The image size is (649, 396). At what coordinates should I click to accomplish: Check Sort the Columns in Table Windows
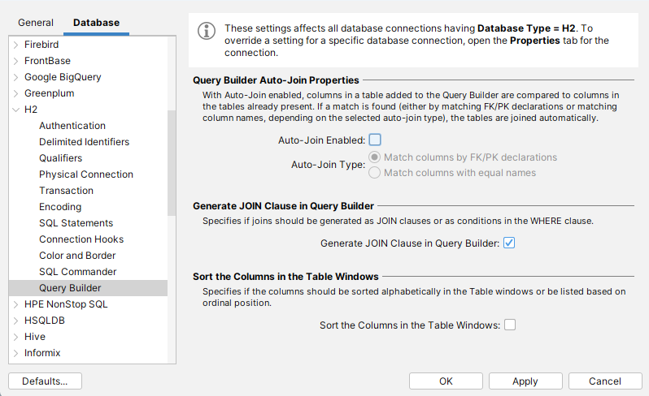click(510, 325)
